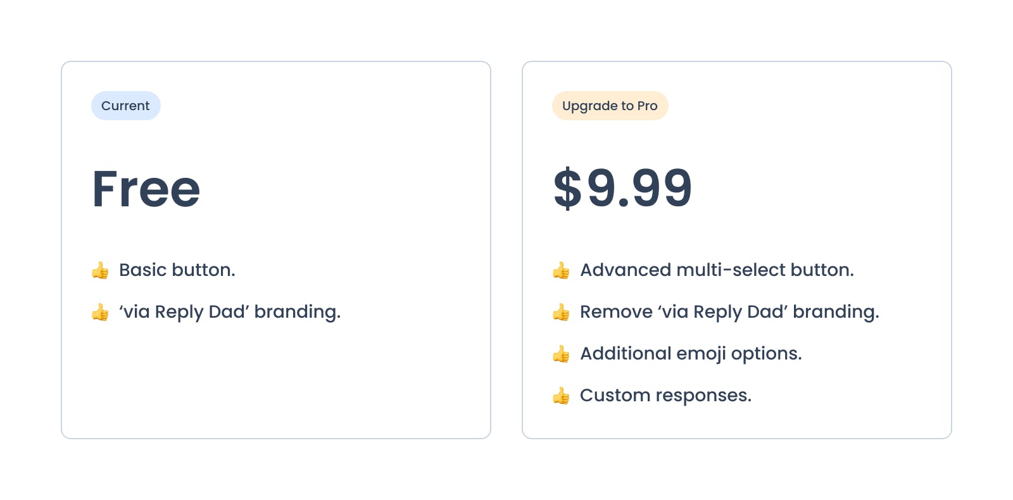Click the word 'Pro' in the upgrade badge
This screenshot has width=1013, height=500.
point(647,106)
